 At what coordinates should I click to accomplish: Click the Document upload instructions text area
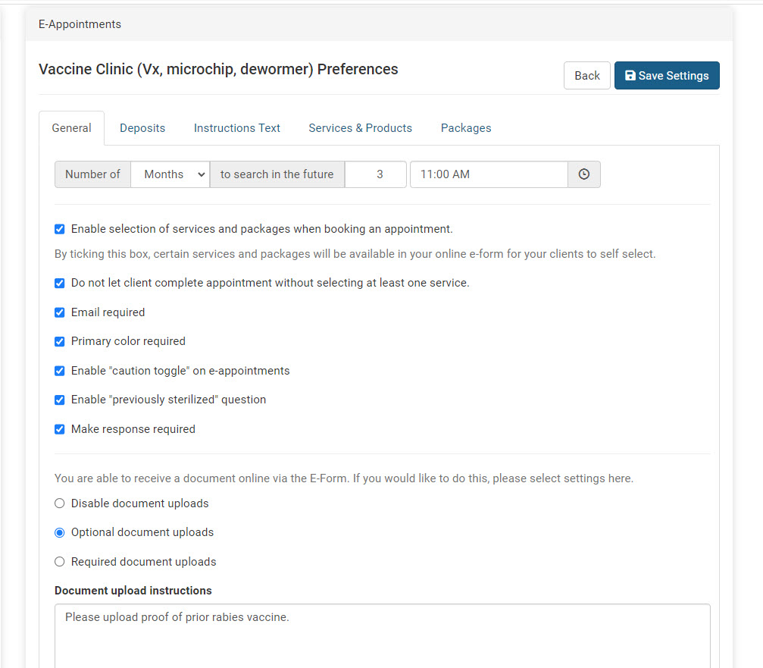tap(382, 635)
